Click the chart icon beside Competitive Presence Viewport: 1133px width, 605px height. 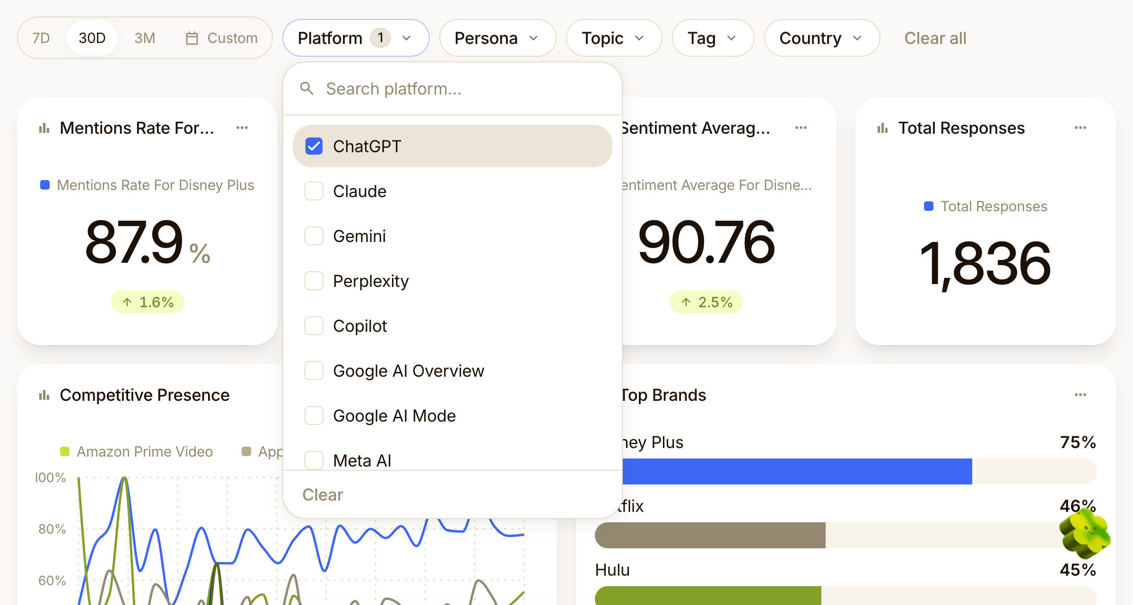(x=44, y=395)
